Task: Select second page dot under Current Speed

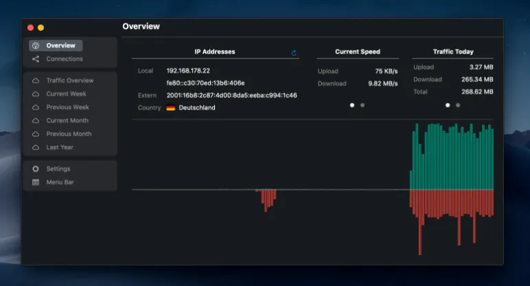Action: click(362, 106)
